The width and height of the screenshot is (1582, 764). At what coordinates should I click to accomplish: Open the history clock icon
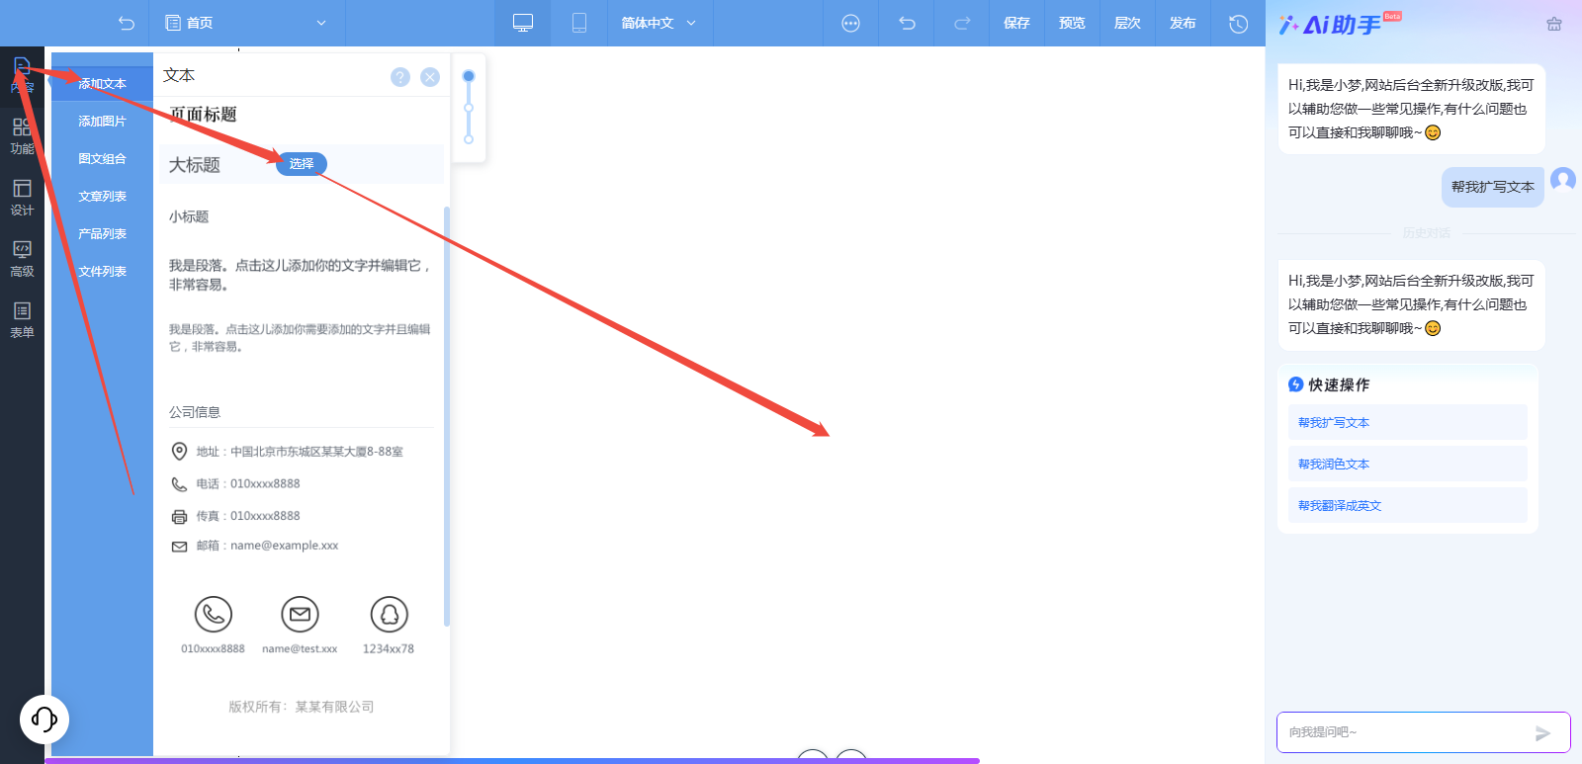coord(1238,23)
